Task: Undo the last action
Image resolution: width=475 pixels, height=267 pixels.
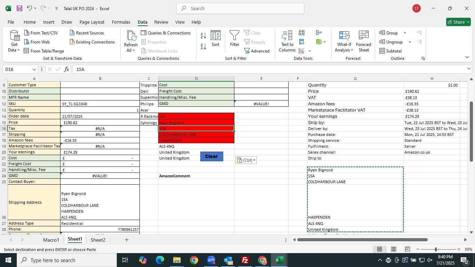Action: (x=30, y=8)
